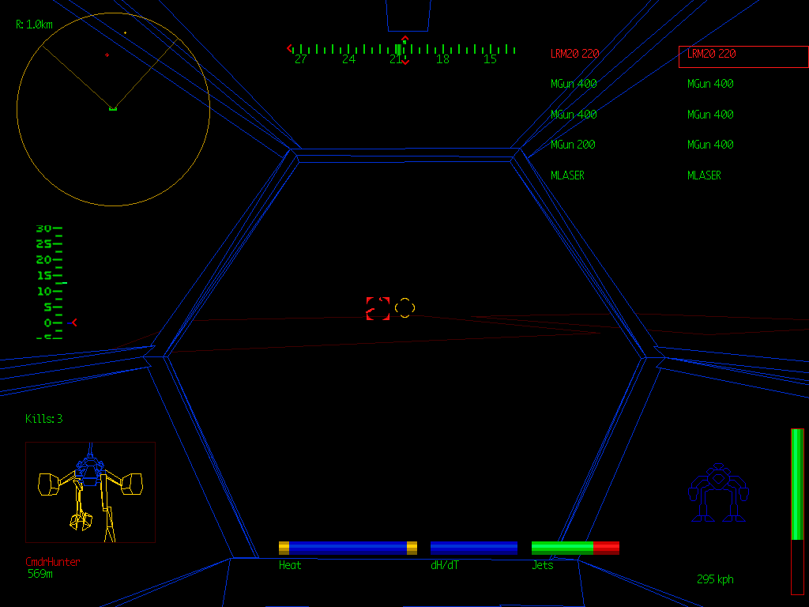This screenshot has height=607, width=809.
Task: Click the vertical green throttle bar
Action: click(x=797, y=511)
